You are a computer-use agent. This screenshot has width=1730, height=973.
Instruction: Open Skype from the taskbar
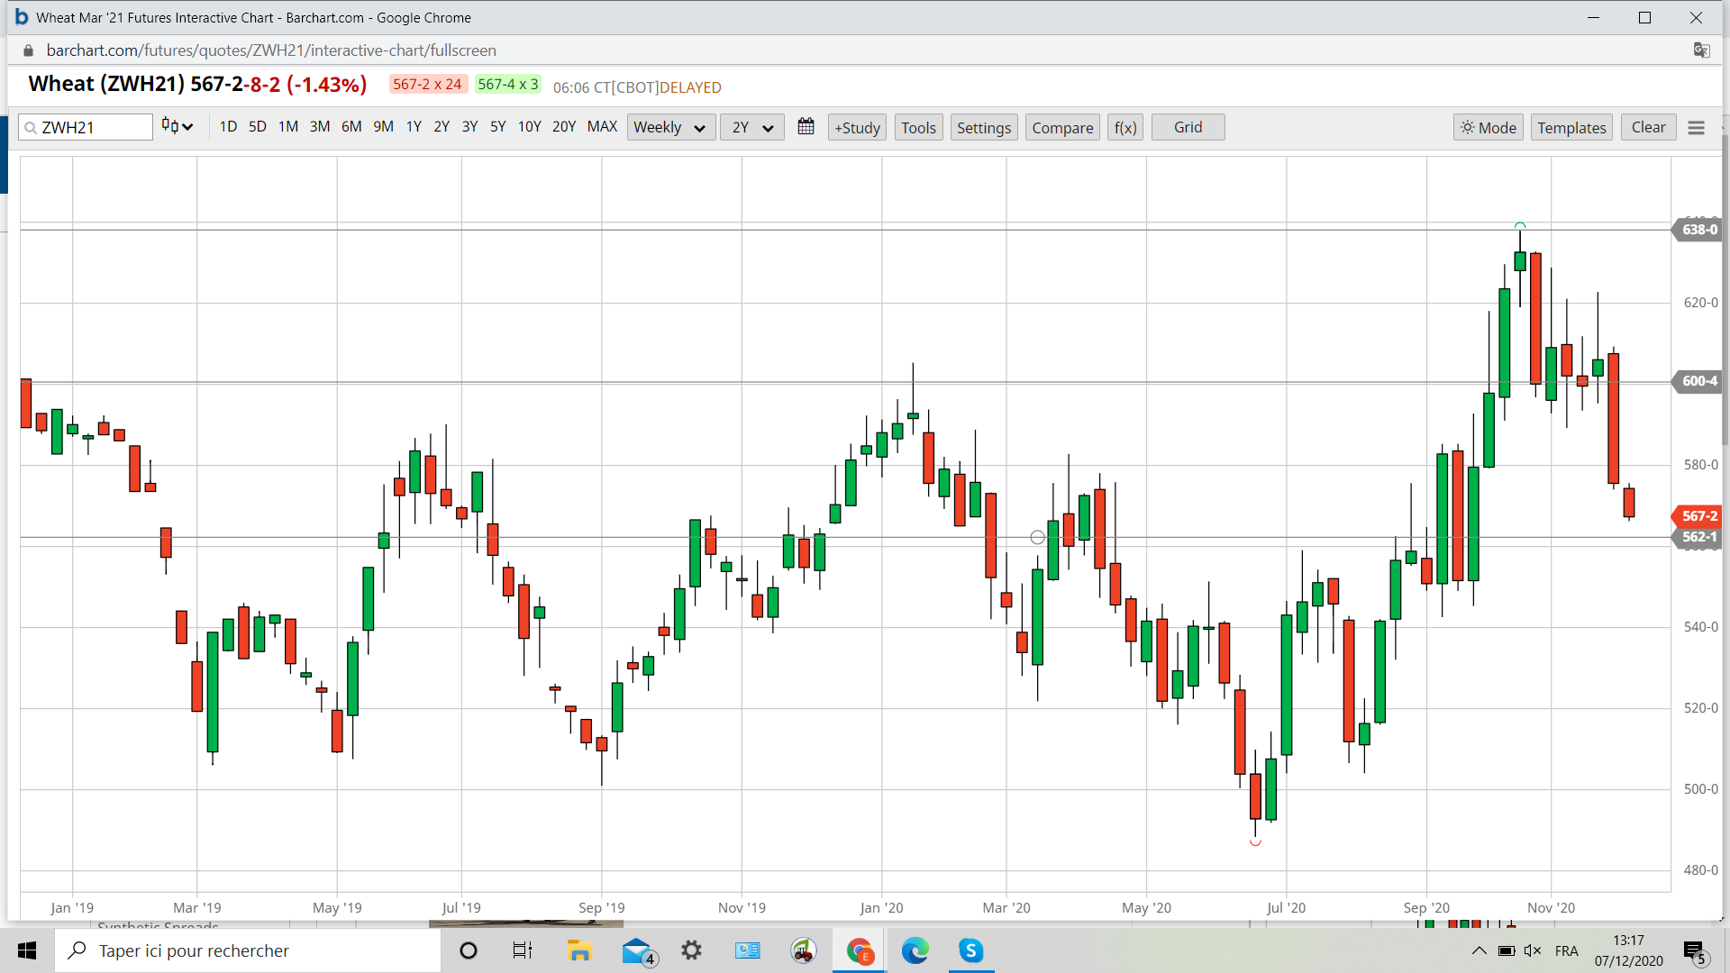(970, 950)
